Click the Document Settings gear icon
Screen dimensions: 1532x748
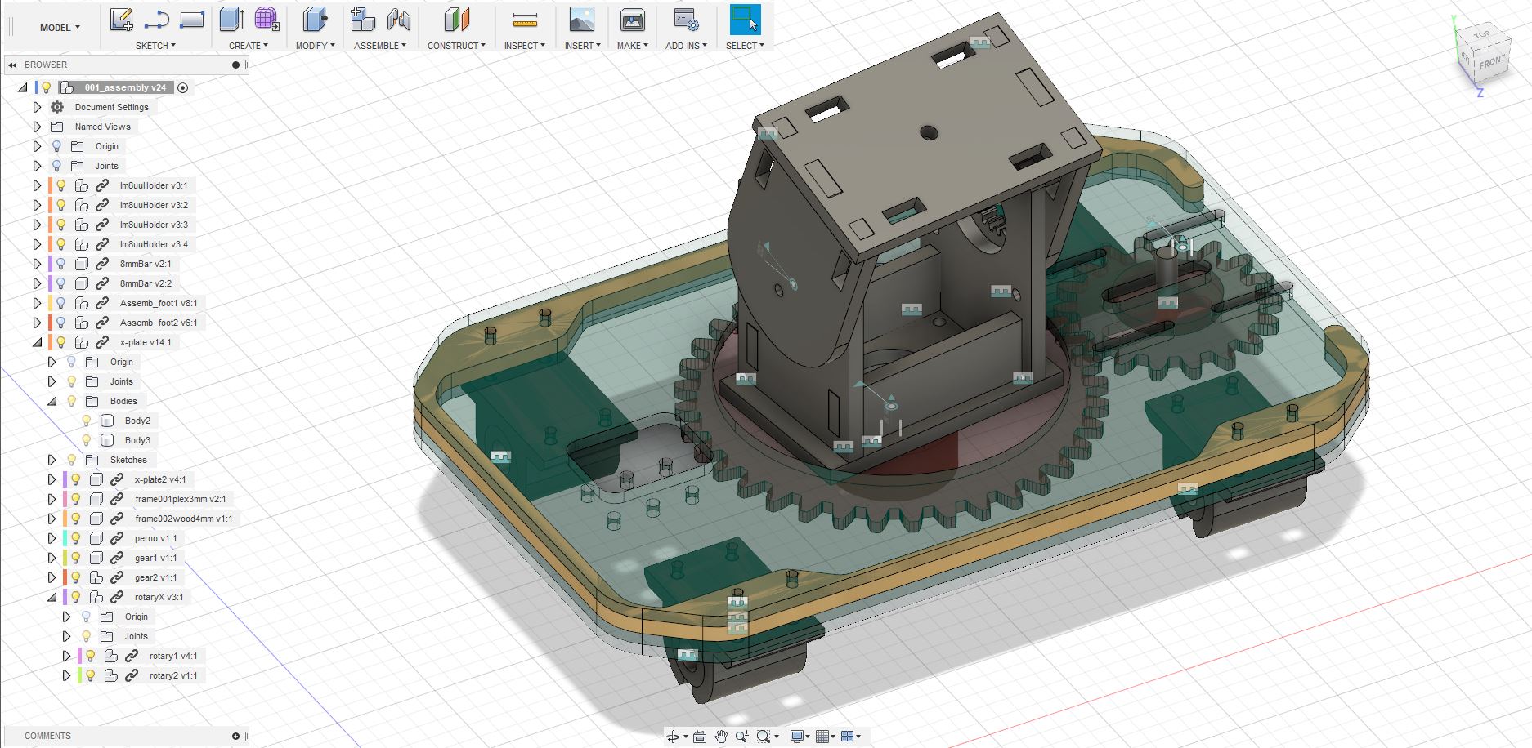[x=57, y=107]
